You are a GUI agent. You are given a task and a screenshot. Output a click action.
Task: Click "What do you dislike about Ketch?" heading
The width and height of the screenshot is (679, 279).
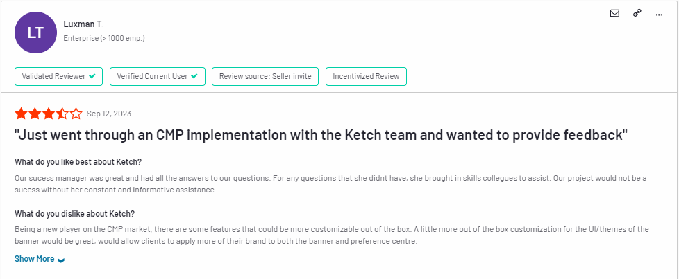tap(75, 214)
